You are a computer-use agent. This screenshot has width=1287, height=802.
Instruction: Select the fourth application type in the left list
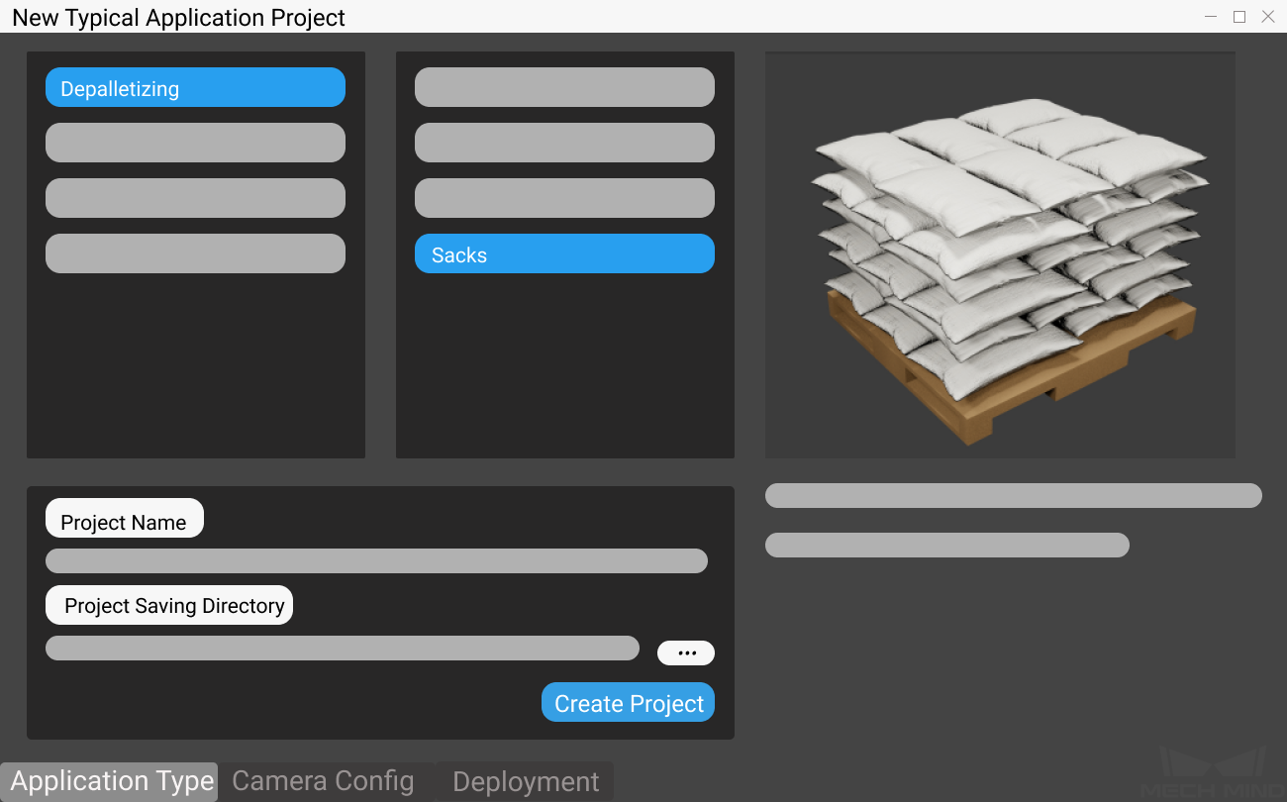(x=194, y=253)
